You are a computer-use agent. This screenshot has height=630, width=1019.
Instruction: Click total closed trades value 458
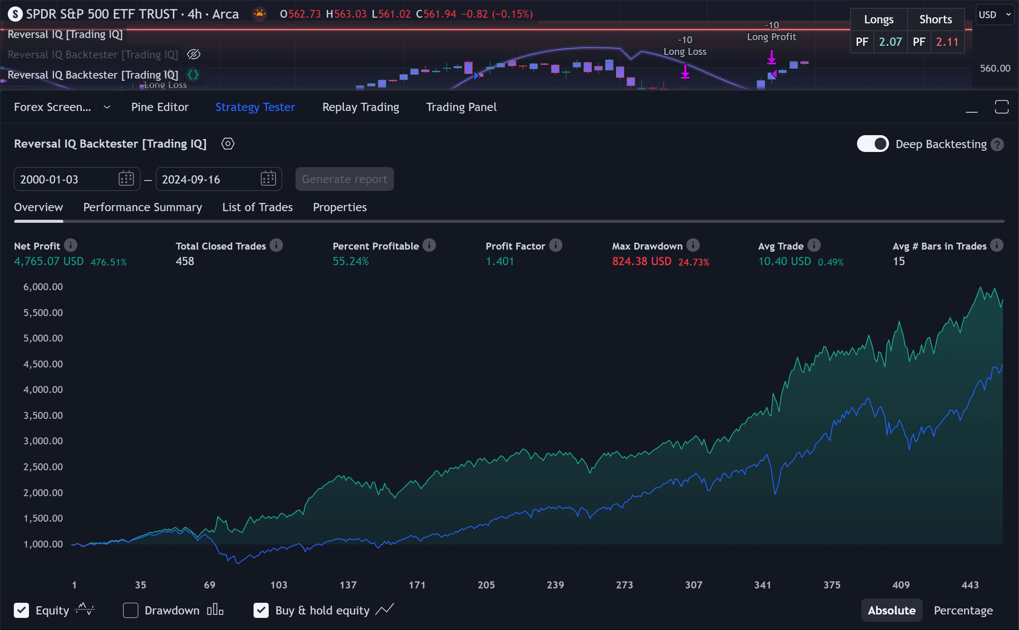coord(185,261)
